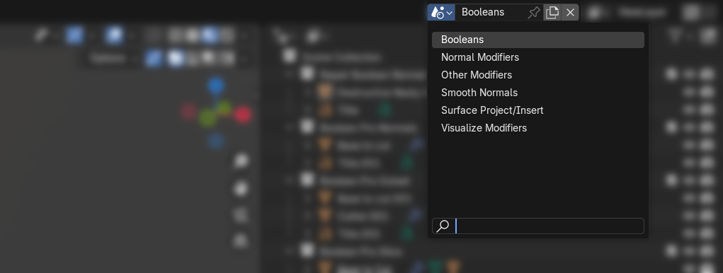Click the bright red X axis gizmo ball
This screenshot has height=273, width=723.
[243, 115]
